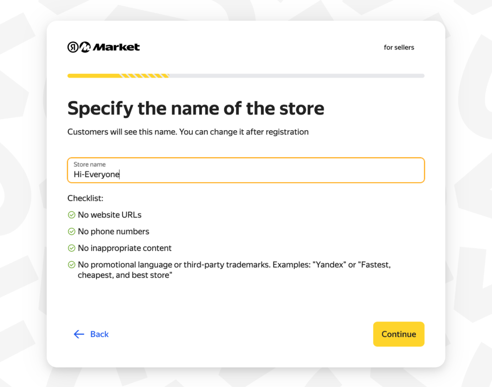Click the solid yellow part of the progress bar
Image resolution: width=492 pixels, height=387 pixels.
93,76
